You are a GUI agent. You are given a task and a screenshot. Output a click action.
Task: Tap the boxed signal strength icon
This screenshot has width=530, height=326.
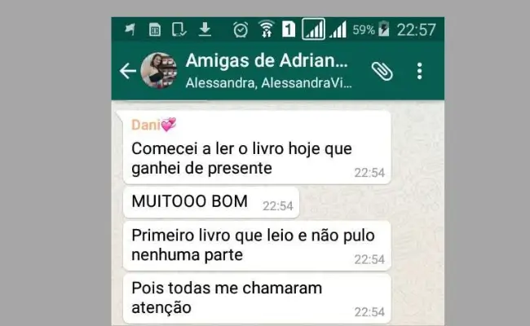(313, 29)
